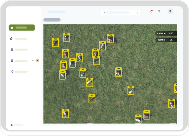This screenshot has width=189, height=136.
Task: Open settings gear in top bar
Action: tap(159, 11)
